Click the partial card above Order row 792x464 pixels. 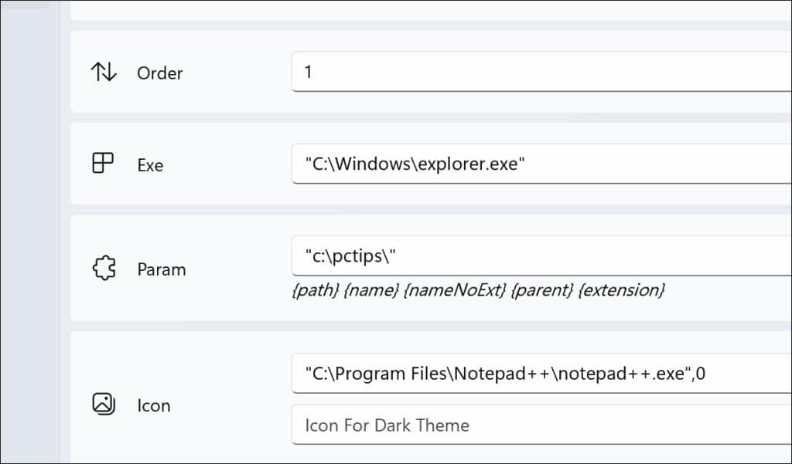click(x=425, y=9)
